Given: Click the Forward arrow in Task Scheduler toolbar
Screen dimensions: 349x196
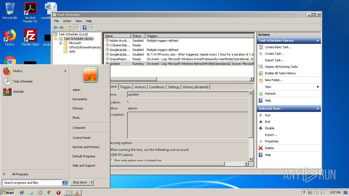Looking at the screenshot, I should pos(62,27).
